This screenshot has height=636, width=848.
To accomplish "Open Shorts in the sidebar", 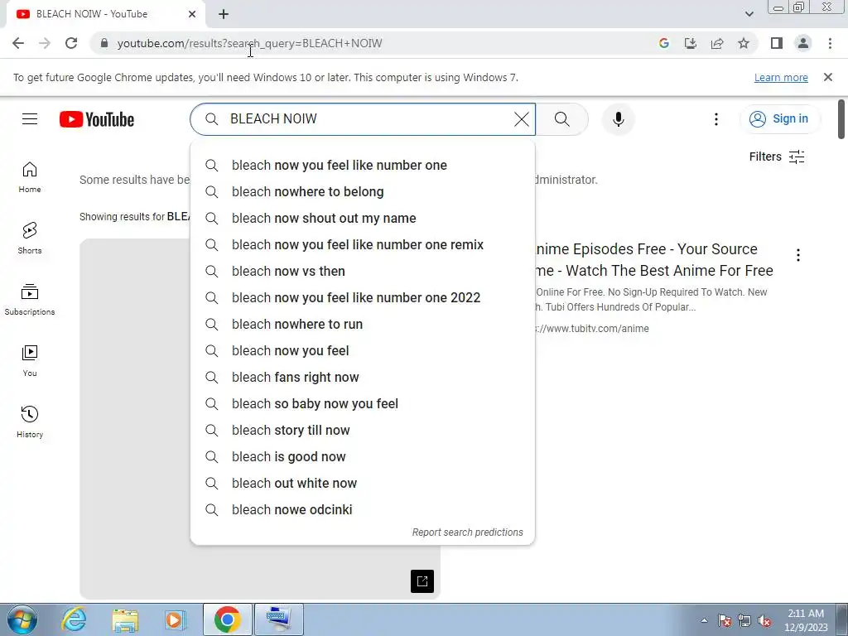I will pyautogui.click(x=30, y=238).
